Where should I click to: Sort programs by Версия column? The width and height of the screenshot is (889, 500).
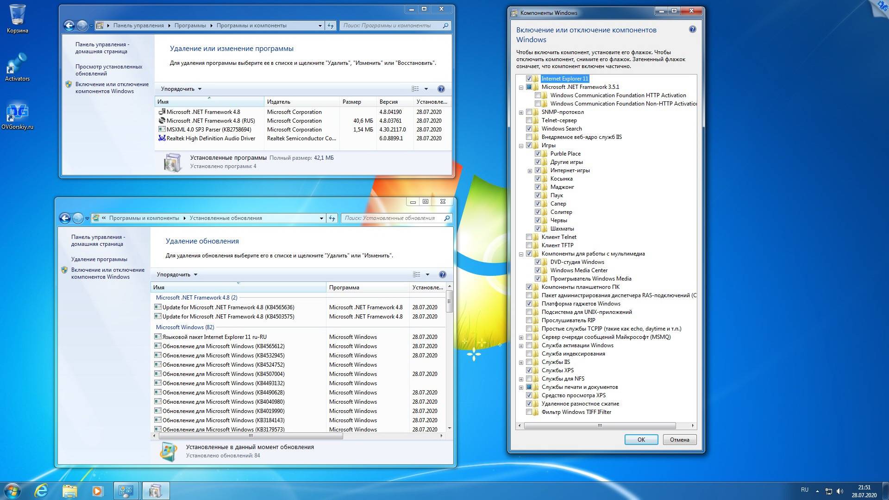[x=395, y=102]
